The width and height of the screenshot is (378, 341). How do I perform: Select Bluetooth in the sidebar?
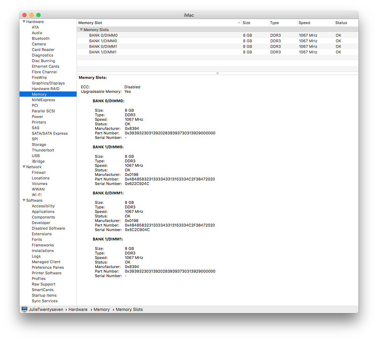[41, 38]
